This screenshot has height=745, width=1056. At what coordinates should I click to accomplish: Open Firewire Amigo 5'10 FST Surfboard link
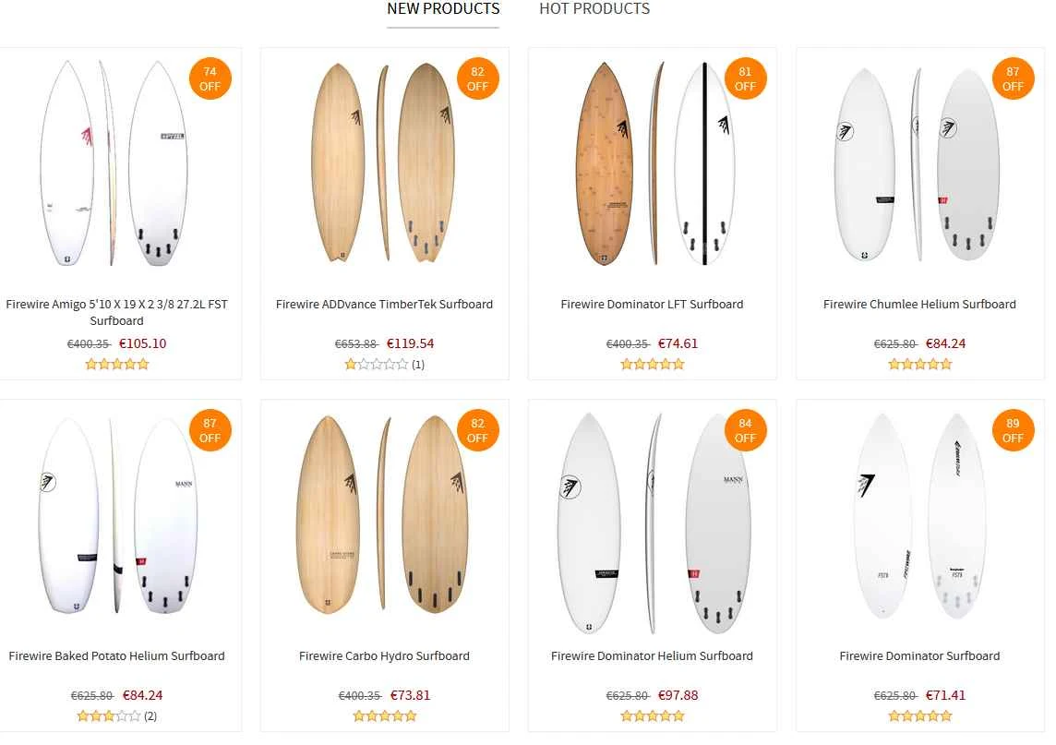[x=116, y=313]
